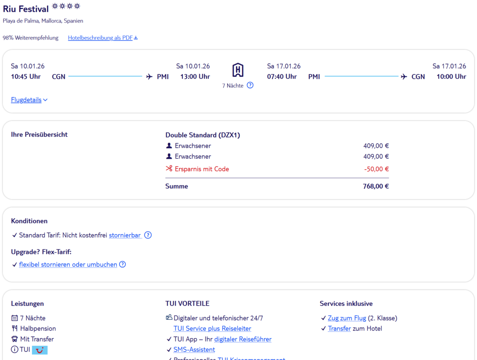
Task: Open TUI Service plus Reiseleiter link
Action: pyautogui.click(x=212, y=328)
